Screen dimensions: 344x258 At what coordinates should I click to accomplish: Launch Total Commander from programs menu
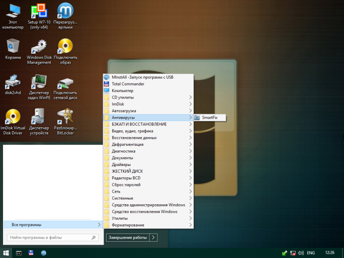(x=148, y=84)
